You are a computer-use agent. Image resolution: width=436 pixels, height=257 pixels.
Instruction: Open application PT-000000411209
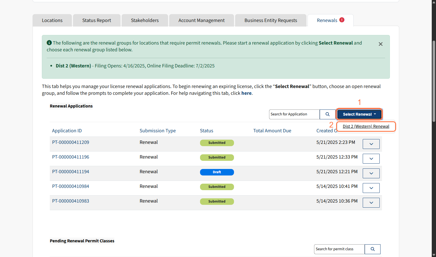(70, 142)
